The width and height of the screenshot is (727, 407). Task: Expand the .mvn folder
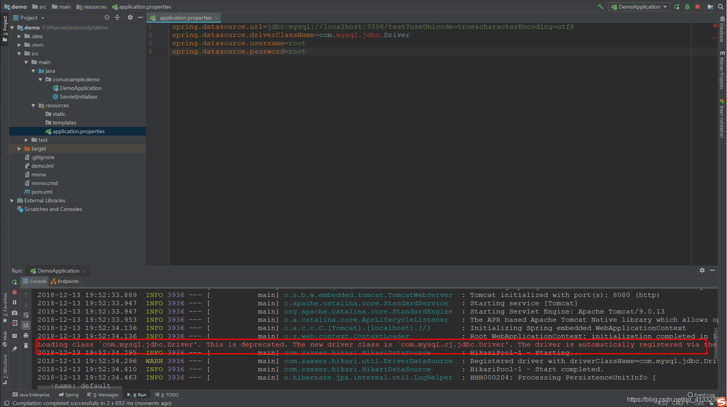pyautogui.click(x=19, y=45)
